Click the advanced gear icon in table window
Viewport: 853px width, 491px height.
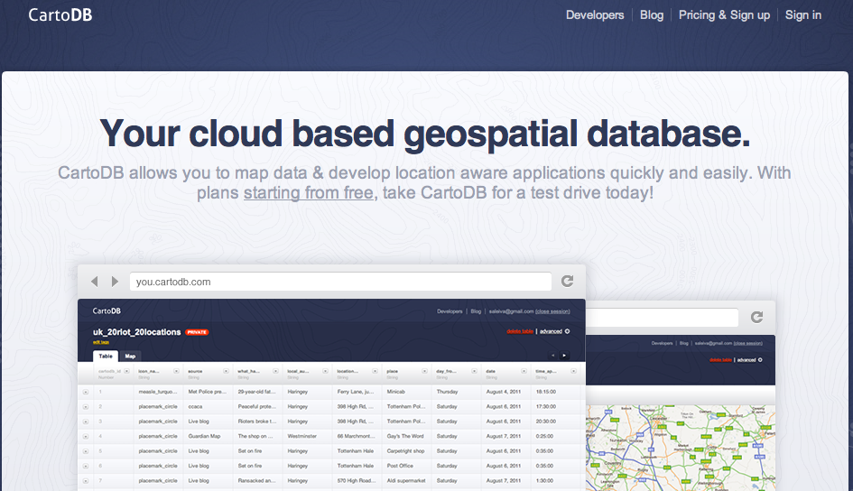pos(568,331)
